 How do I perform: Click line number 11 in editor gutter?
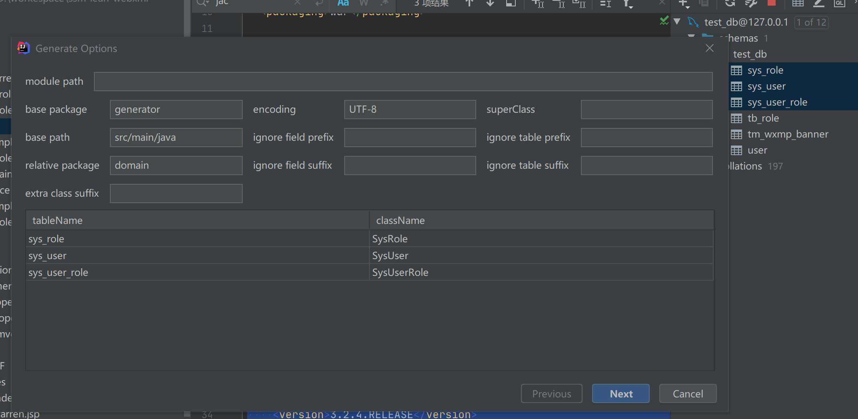point(207,28)
